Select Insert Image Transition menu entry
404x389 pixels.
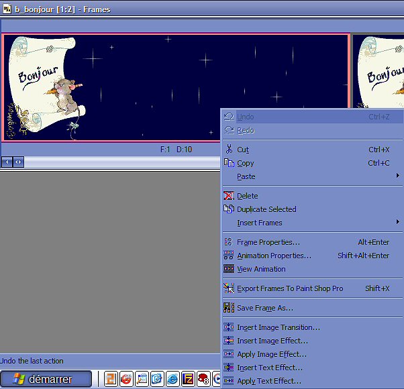pos(278,327)
